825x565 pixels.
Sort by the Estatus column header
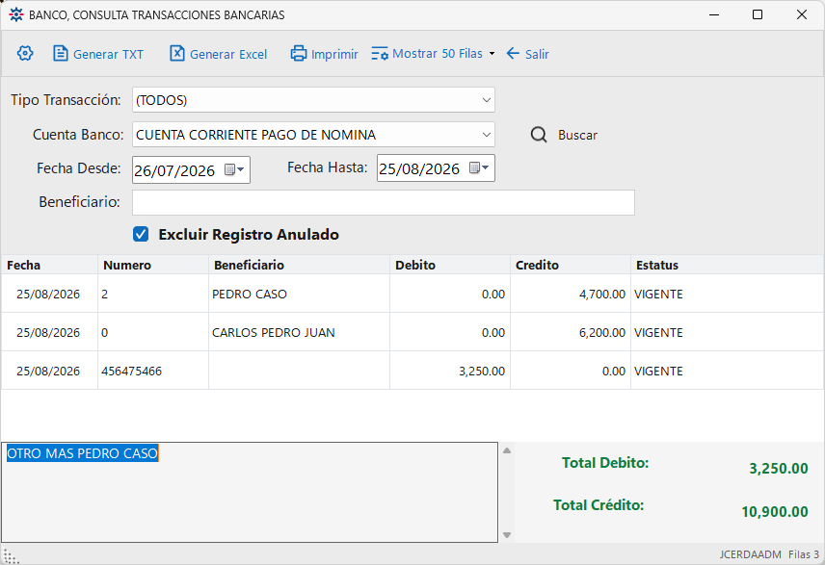click(728, 265)
